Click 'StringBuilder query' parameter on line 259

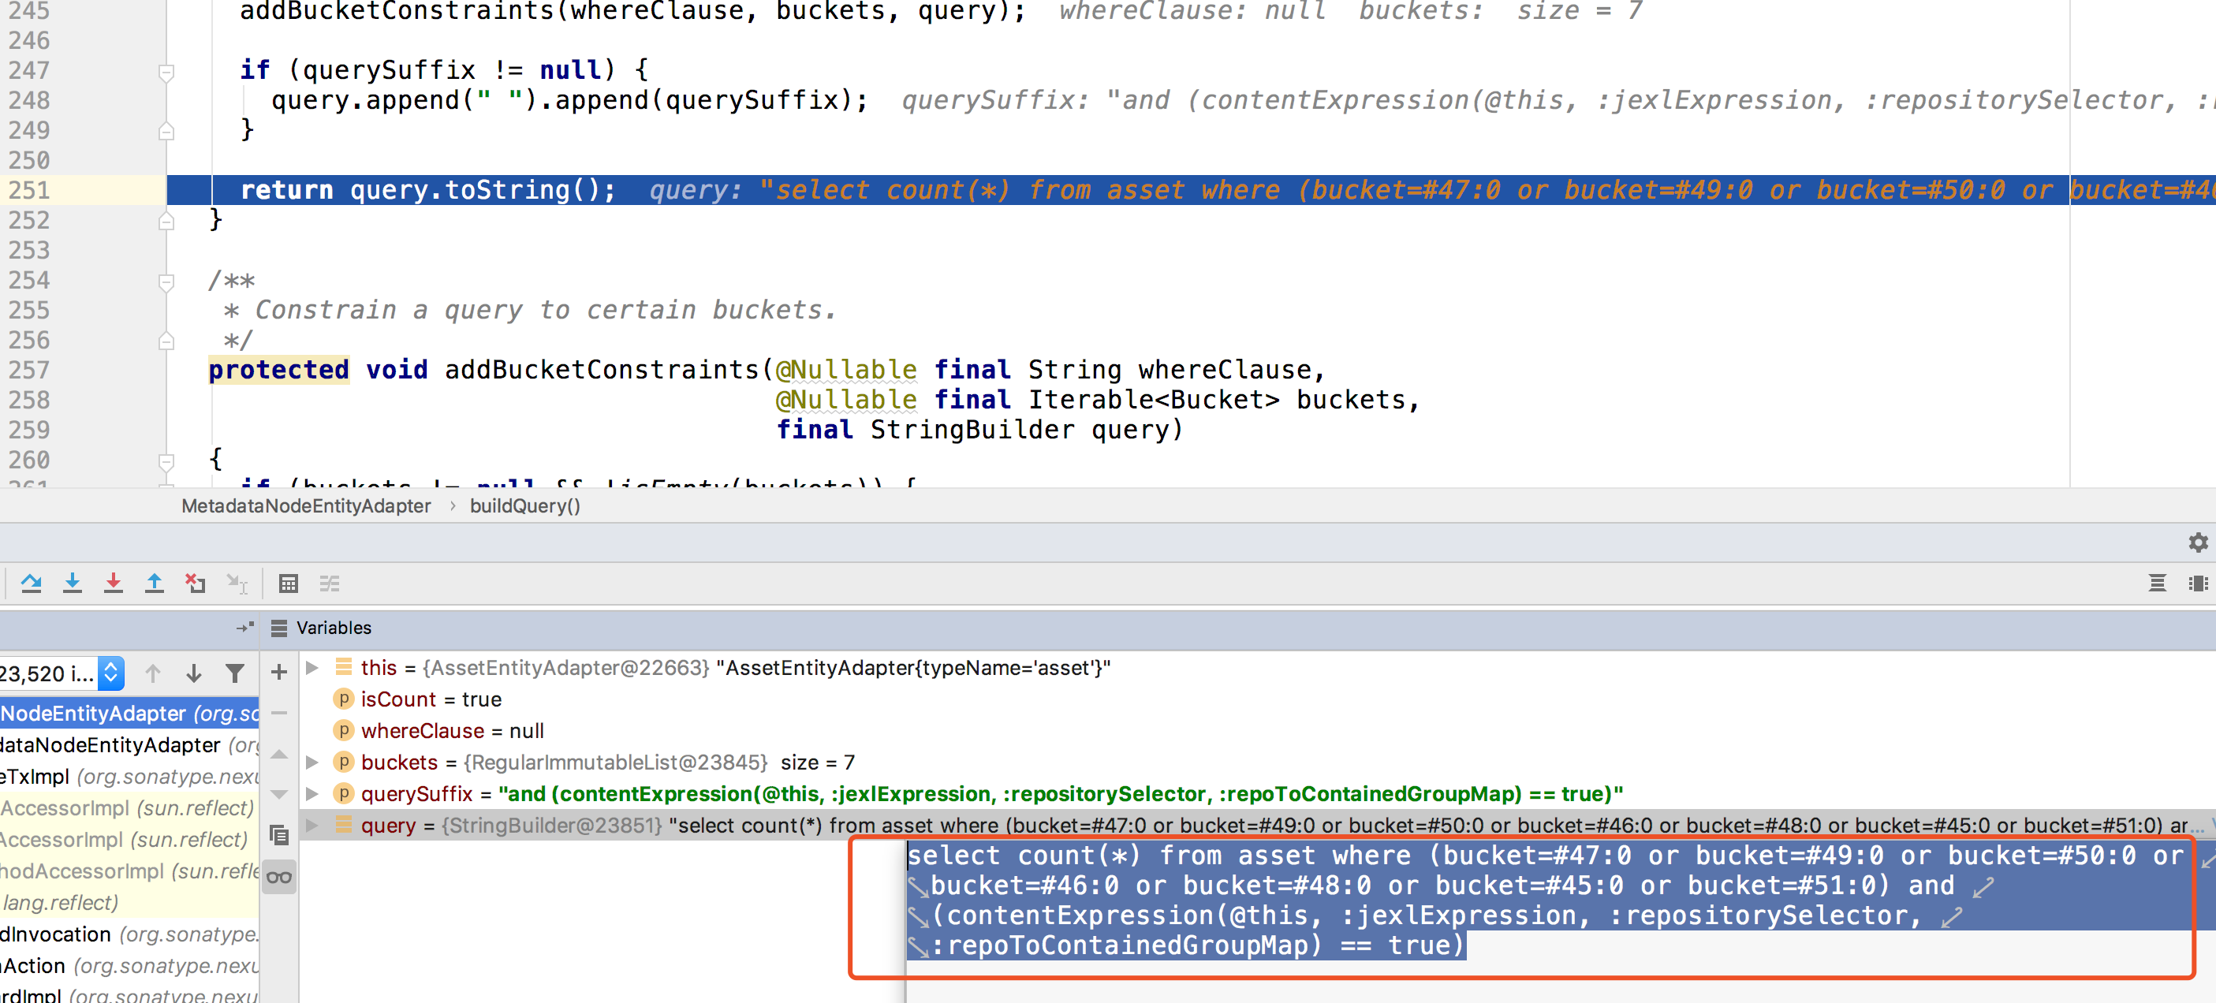[x=1020, y=430]
